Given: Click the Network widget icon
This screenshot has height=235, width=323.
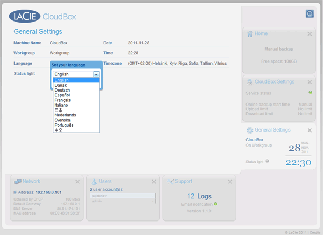Looking at the screenshot, I should tap(18, 182).
